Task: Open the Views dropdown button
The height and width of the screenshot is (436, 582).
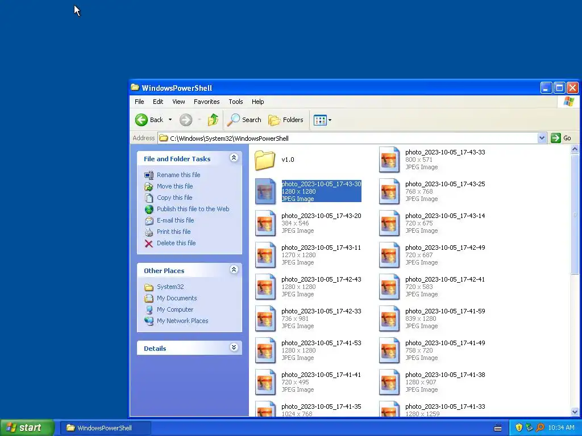Action: point(322,120)
